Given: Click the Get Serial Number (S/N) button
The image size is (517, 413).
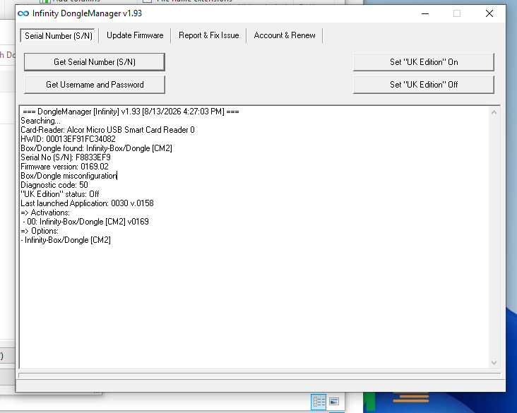Looking at the screenshot, I should (95, 62).
